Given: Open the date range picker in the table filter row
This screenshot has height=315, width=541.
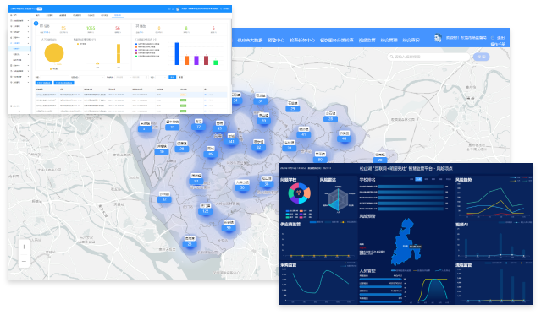Looking at the screenshot, I should (131, 77).
